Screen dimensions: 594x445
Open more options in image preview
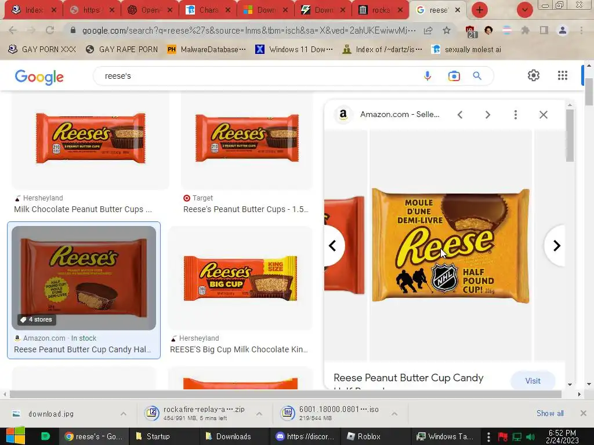[x=516, y=115]
